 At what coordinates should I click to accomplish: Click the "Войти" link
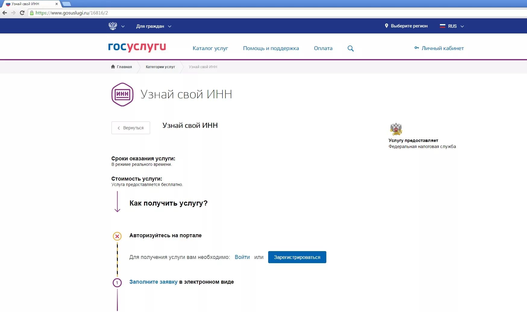[242, 257]
